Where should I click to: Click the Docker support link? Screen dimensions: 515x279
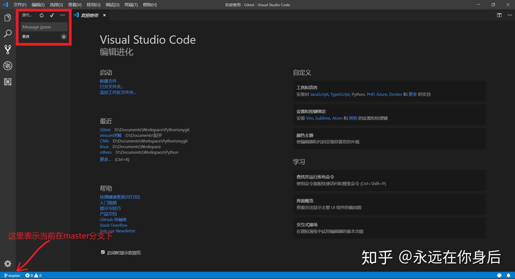pos(396,94)
